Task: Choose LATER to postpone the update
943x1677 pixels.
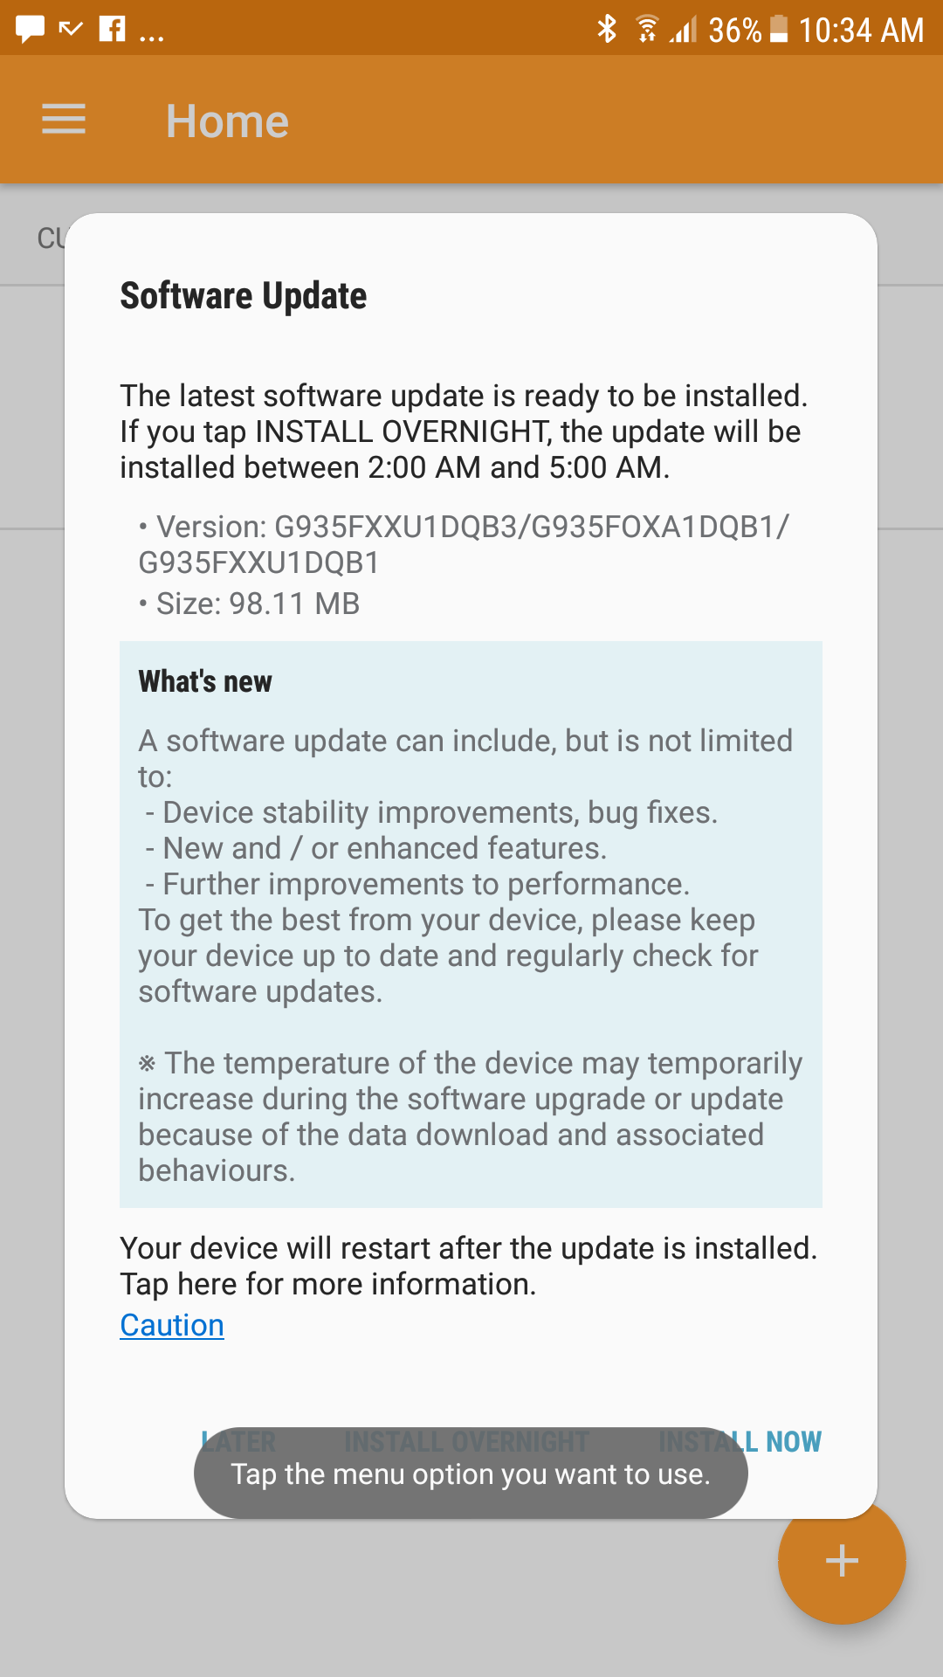Action: tap(238, 1441)
